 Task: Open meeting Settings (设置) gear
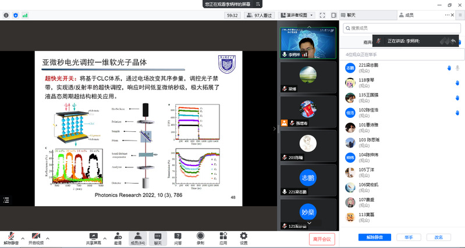click(x=244, y=238)
